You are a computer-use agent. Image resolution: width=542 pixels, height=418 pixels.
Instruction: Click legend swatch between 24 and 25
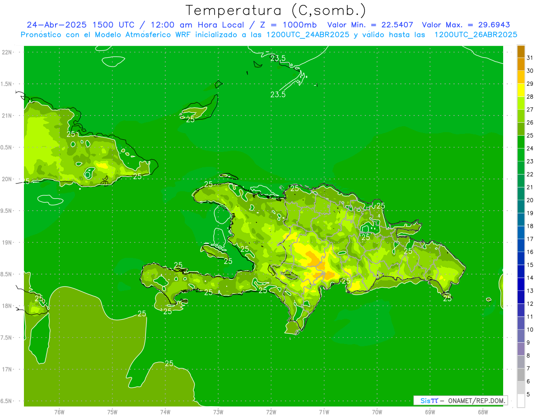521,142
